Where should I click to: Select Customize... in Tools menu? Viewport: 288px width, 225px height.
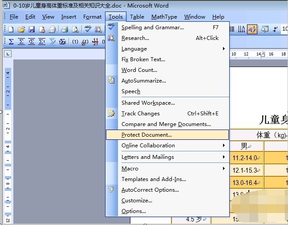[168, 200]
